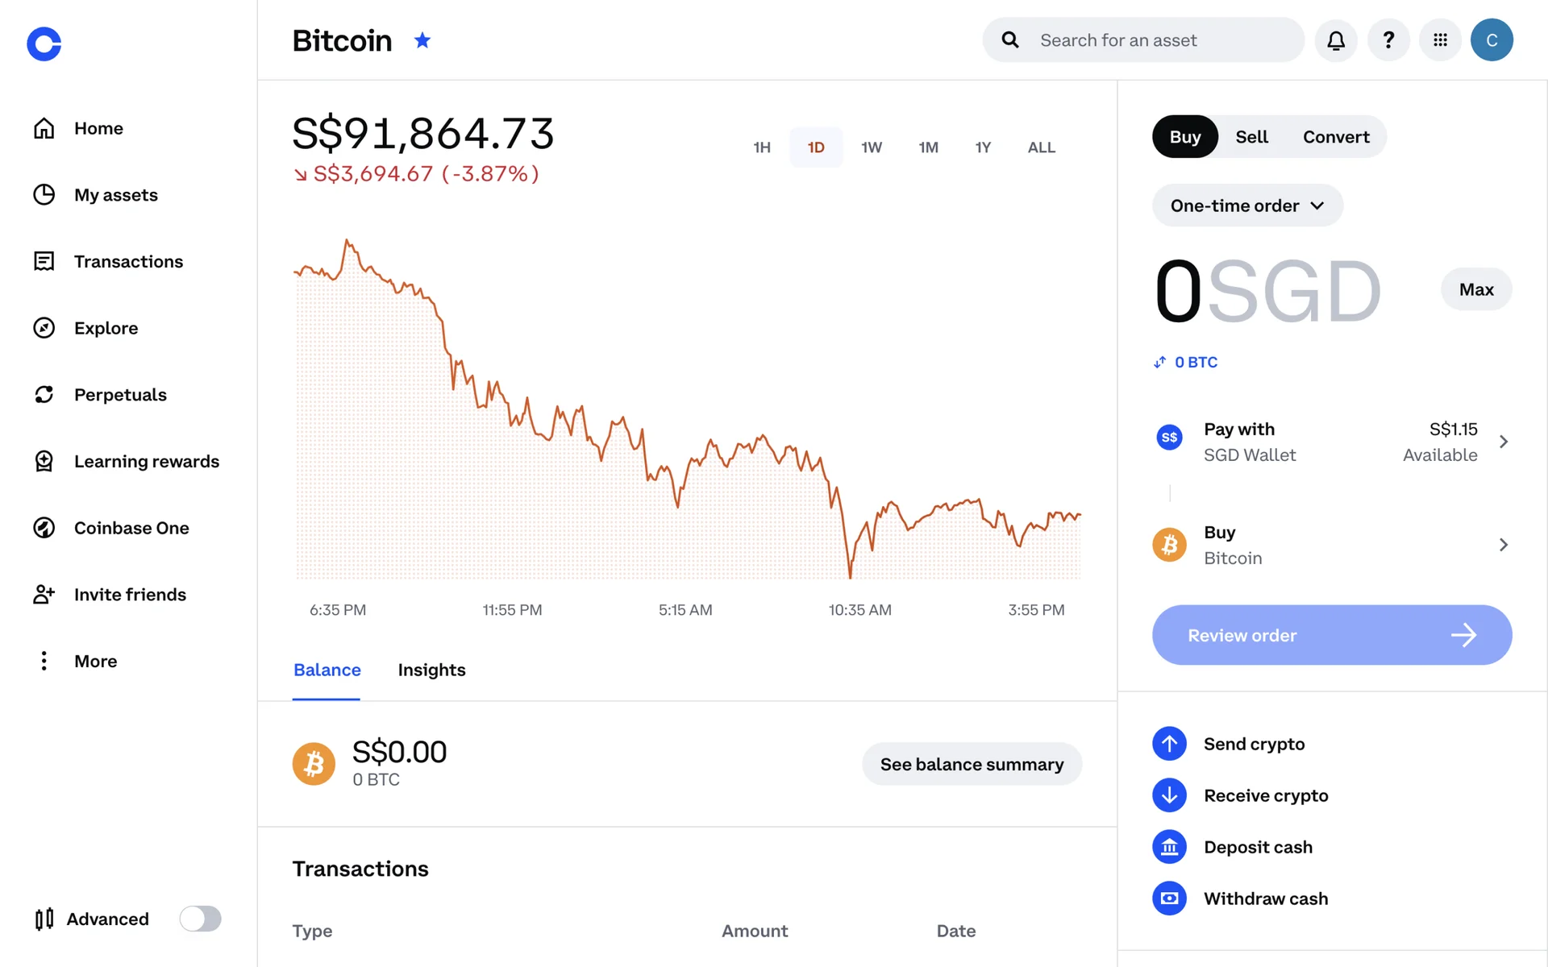Switch to the Sell option
Viewport: 1548px width, 967px height.
(1251, 137)
